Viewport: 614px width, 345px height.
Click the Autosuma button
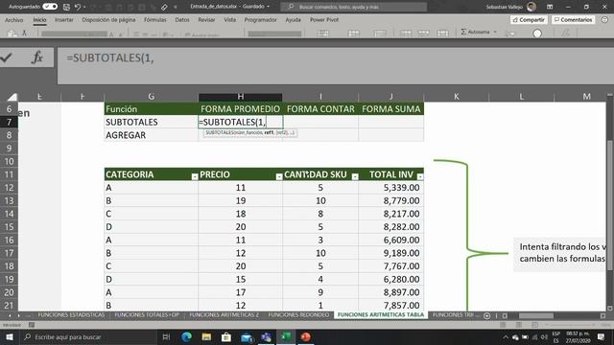[x=476, y=32]
